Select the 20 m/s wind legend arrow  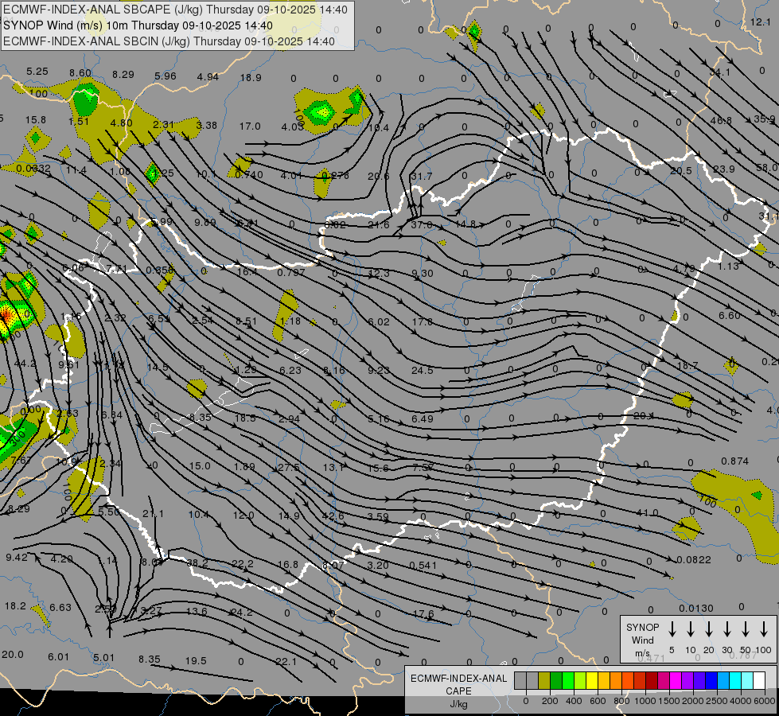click(x=709, y=629)
